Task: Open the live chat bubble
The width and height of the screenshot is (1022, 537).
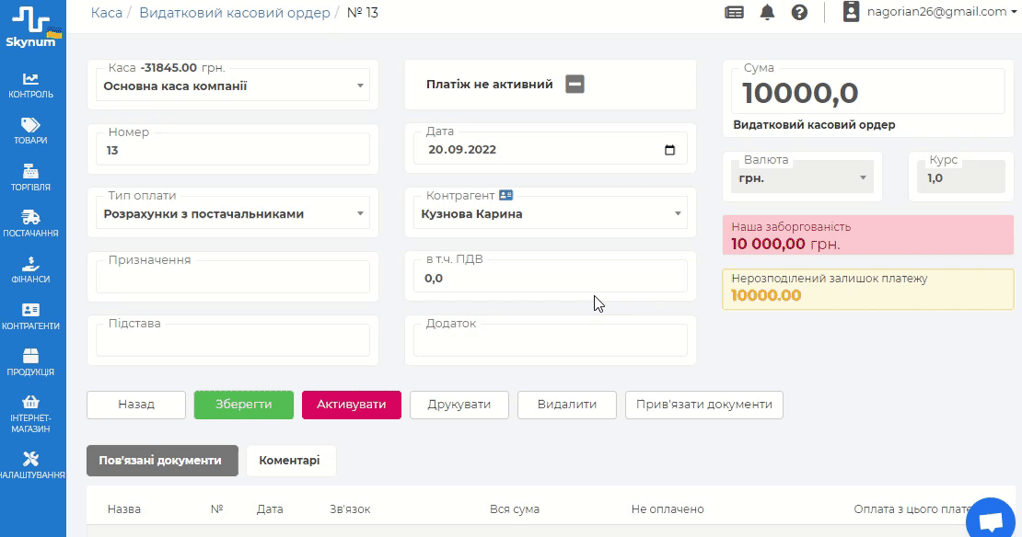Action: click(x=991, y=521)
